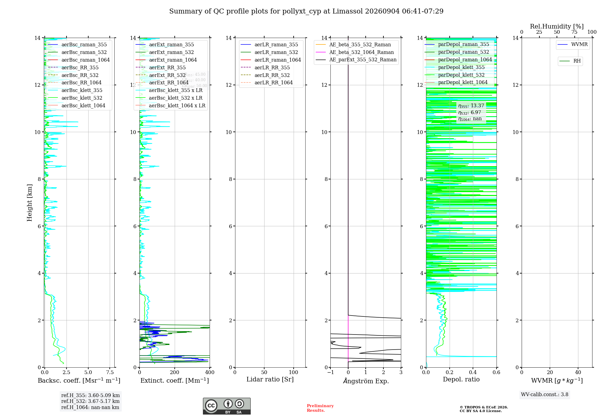Click the 'Height [km]' vertical axis label
613x417 pixels.
(x=29, y=203)
